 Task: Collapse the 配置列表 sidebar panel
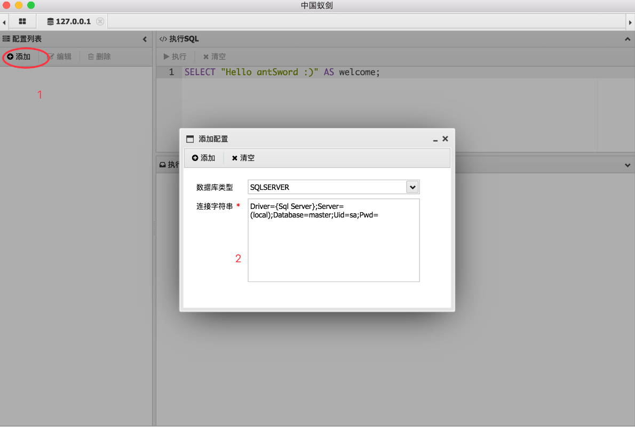coord(145,39)
